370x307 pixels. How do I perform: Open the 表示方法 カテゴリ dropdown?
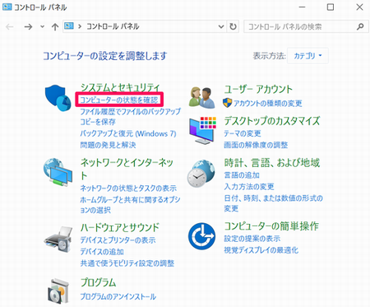point(308,56)
